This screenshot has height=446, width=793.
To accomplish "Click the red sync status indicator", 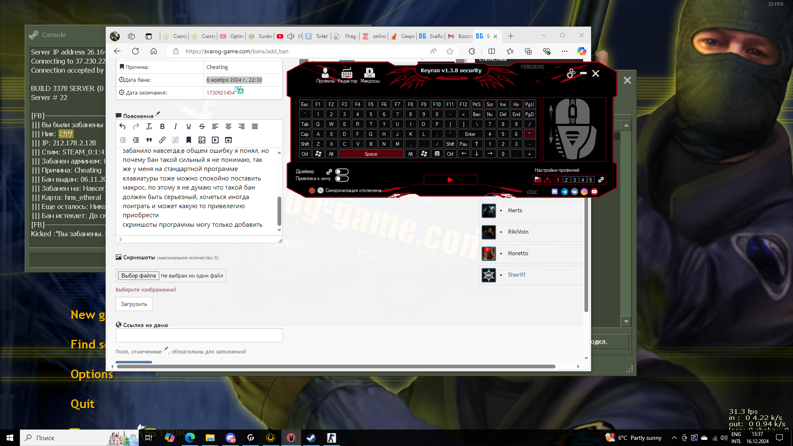I will [312, 190].
